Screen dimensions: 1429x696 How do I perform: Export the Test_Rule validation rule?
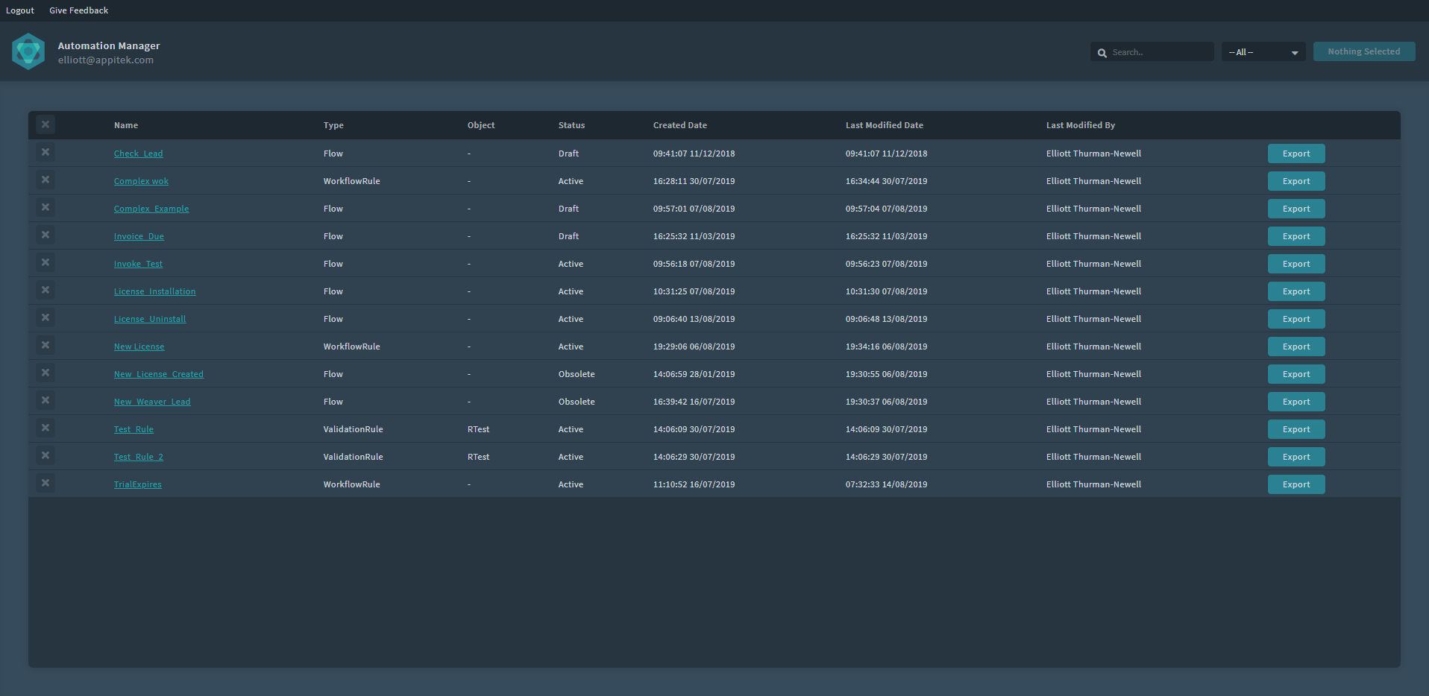tap(1296, 429)
